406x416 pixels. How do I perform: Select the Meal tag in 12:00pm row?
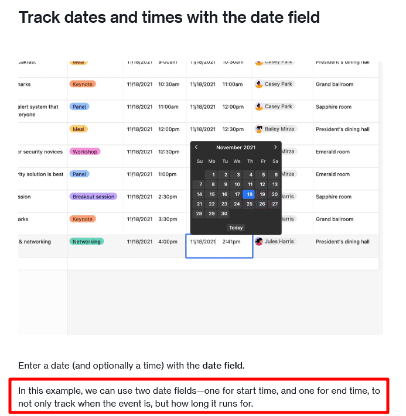pos(79,129)
